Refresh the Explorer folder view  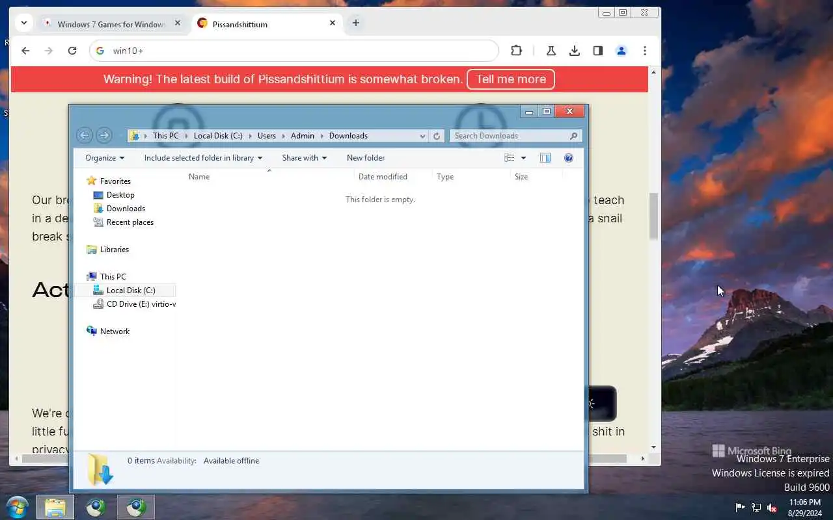pyautogui.click(x=437, y=136)
